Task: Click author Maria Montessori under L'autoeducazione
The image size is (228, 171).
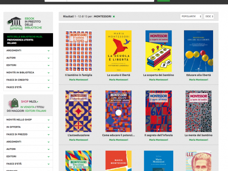Action: [78, 140]
